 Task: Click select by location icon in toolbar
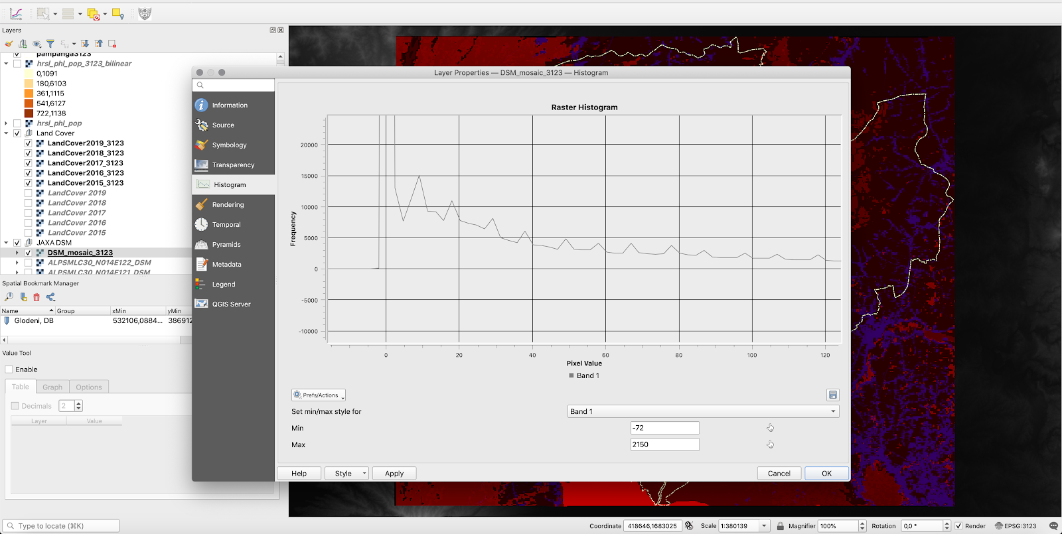click(118, 13)
